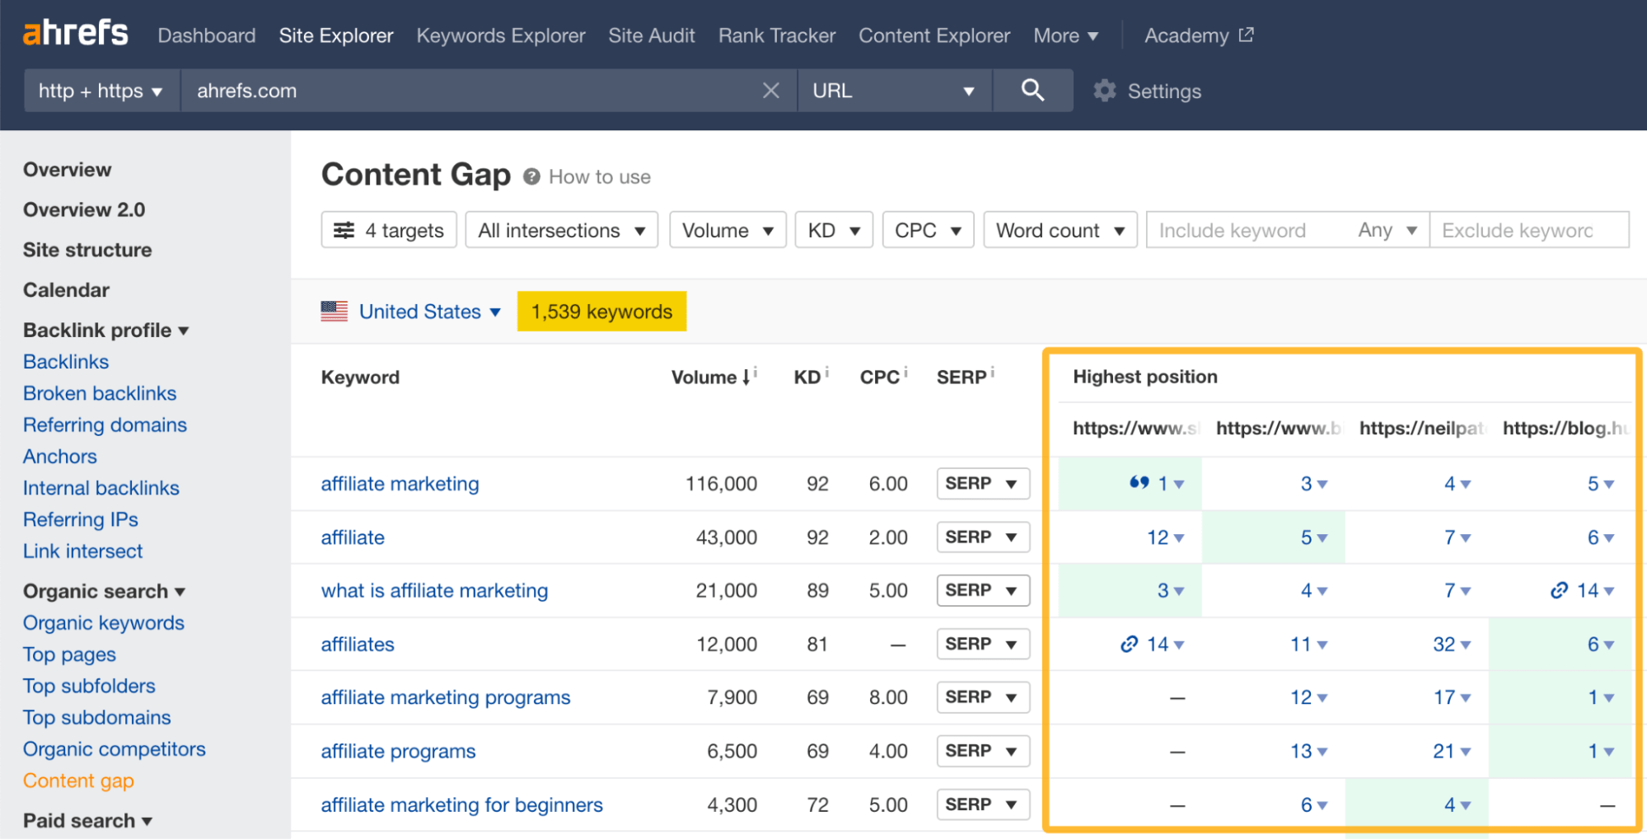Sort by Volume using the descending arrow

[x=746, y=378]
